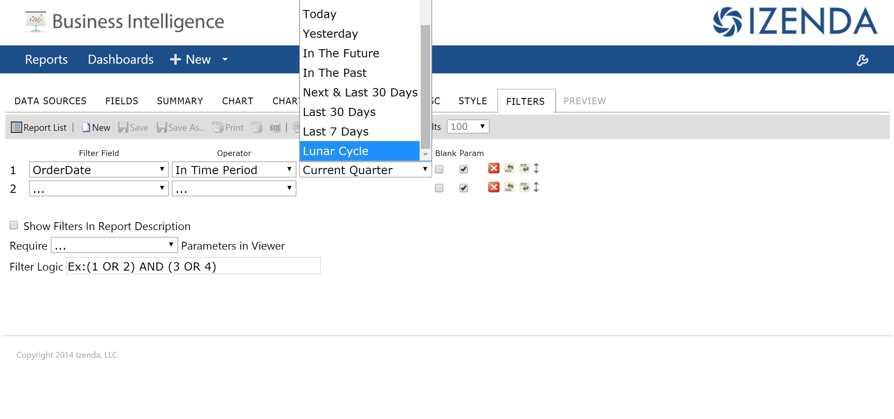The height and width of the screenshot is (419, 894).
Task: Open the Report List
Action: tap(39, 127)
